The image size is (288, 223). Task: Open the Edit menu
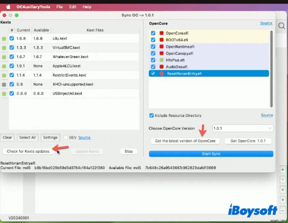pyautogui.click(x=73, y=7)
